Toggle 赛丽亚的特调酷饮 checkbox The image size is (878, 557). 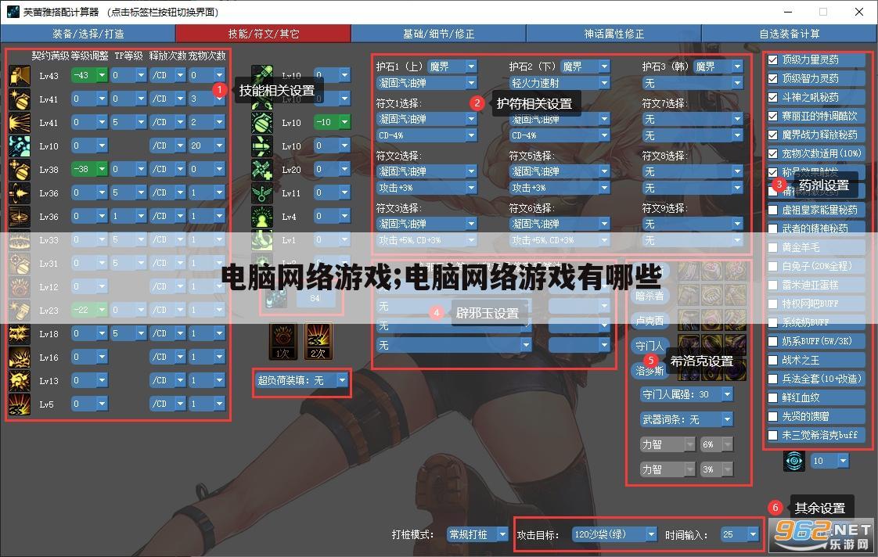[x=772, y=116]
